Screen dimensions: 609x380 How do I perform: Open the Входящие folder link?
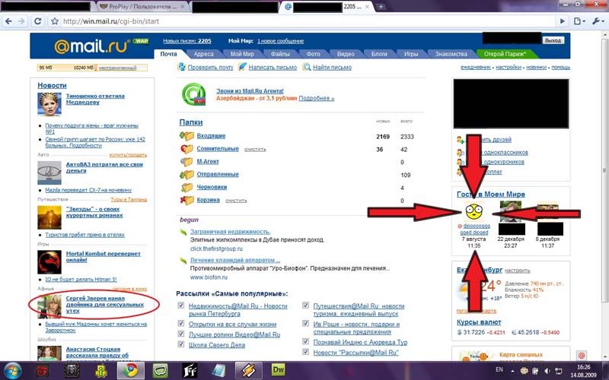211,136
